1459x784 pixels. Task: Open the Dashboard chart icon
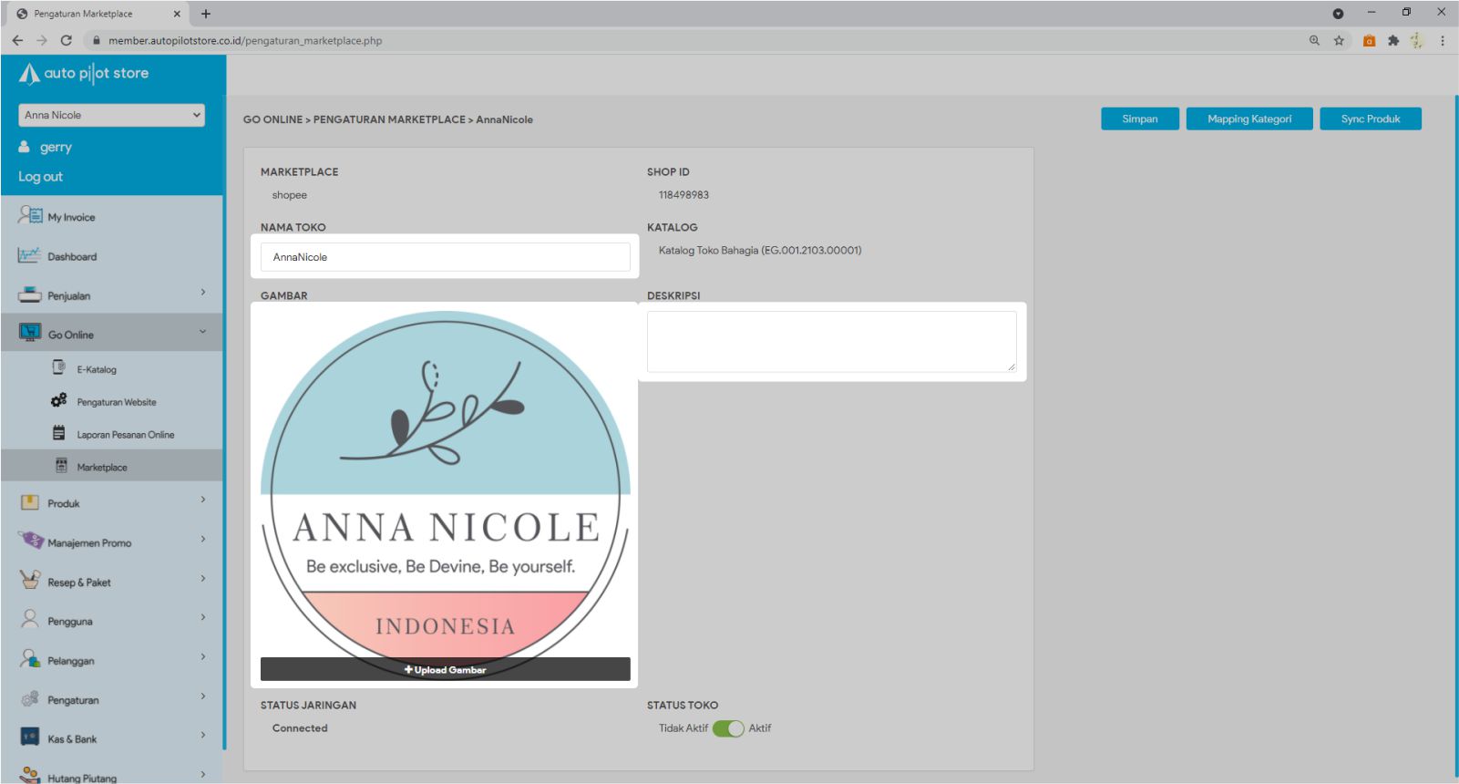29,255
